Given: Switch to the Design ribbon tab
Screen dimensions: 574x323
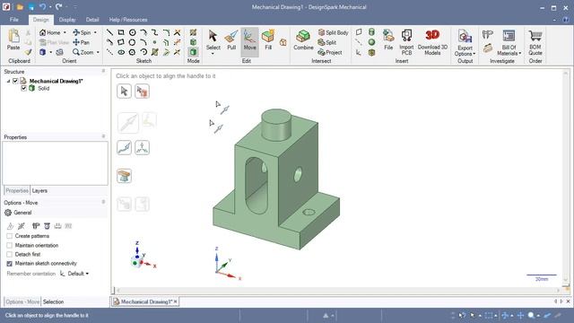Looking at the screenshot, I should tap(40, 20).
